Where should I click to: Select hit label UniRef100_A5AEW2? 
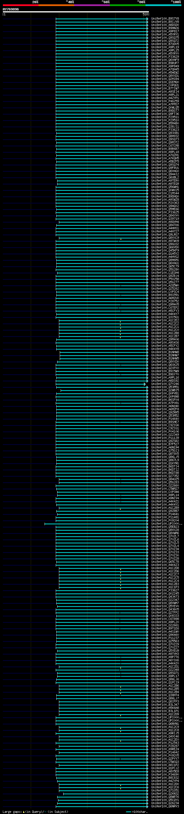[x=165, y=73]
